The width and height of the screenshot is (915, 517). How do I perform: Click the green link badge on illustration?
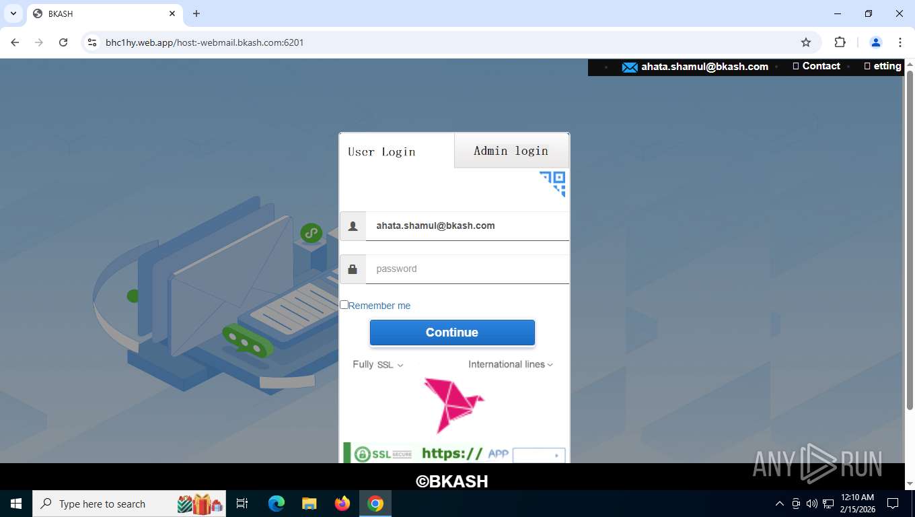[x=311, y=234]
